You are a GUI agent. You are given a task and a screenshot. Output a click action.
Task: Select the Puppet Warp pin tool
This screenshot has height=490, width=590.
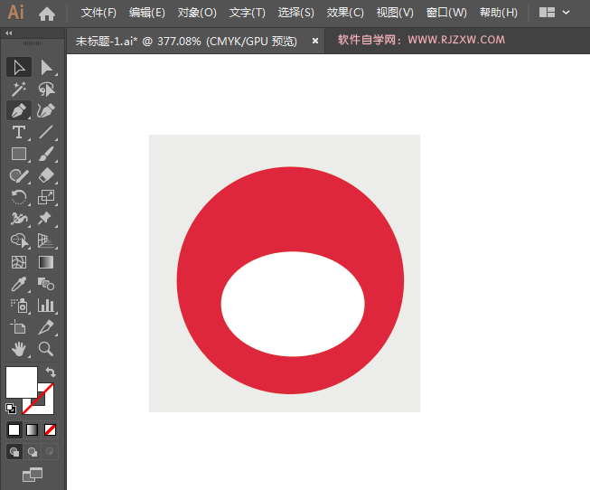(46, 219)
